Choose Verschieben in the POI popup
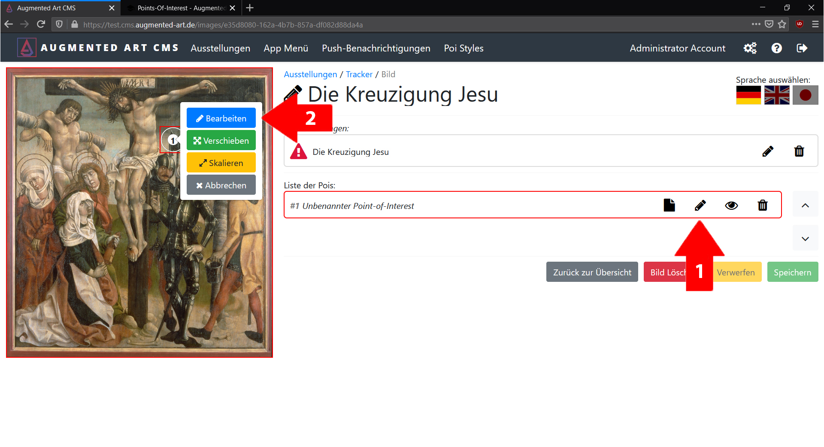 [221, 140]
